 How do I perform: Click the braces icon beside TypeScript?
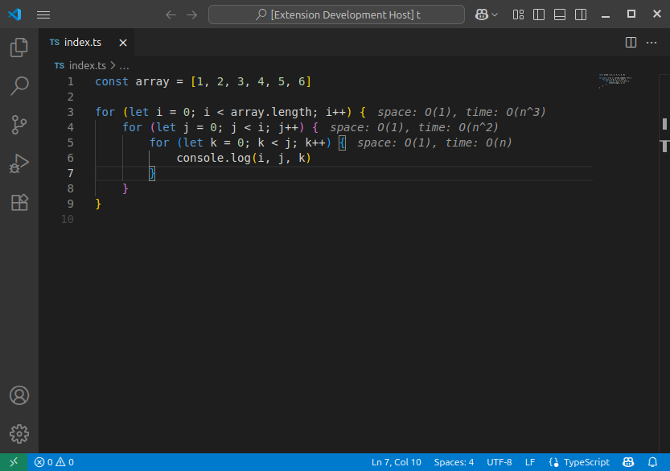pyautogui.click(x=553, y=462)
